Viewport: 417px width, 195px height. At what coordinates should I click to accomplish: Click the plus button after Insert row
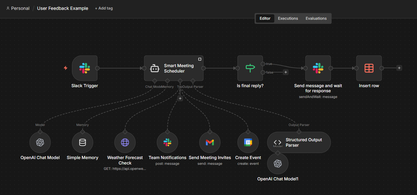tap(399, 68)
